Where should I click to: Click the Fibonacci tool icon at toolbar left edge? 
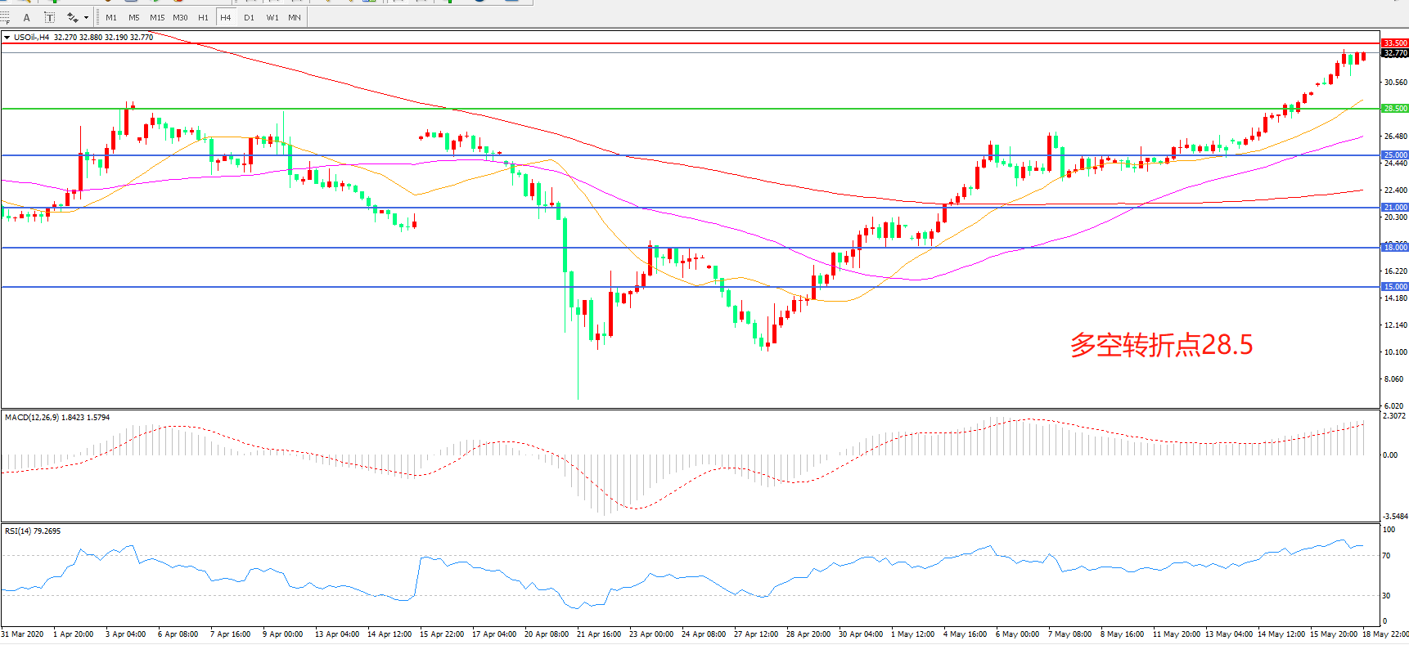point(5,17)
